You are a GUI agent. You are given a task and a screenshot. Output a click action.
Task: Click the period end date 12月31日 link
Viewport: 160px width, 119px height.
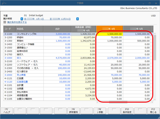(x=60, y=19)
